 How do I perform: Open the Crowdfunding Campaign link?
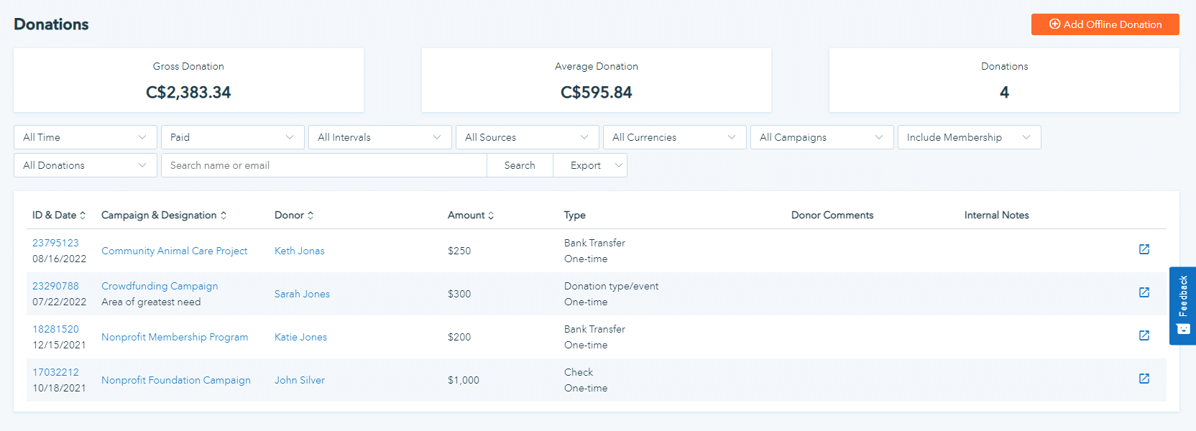tap(160, 286)
